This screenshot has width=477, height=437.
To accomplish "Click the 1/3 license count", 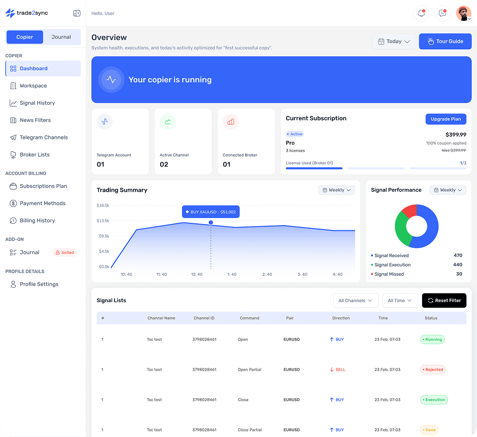I will (x=463, y=163).
